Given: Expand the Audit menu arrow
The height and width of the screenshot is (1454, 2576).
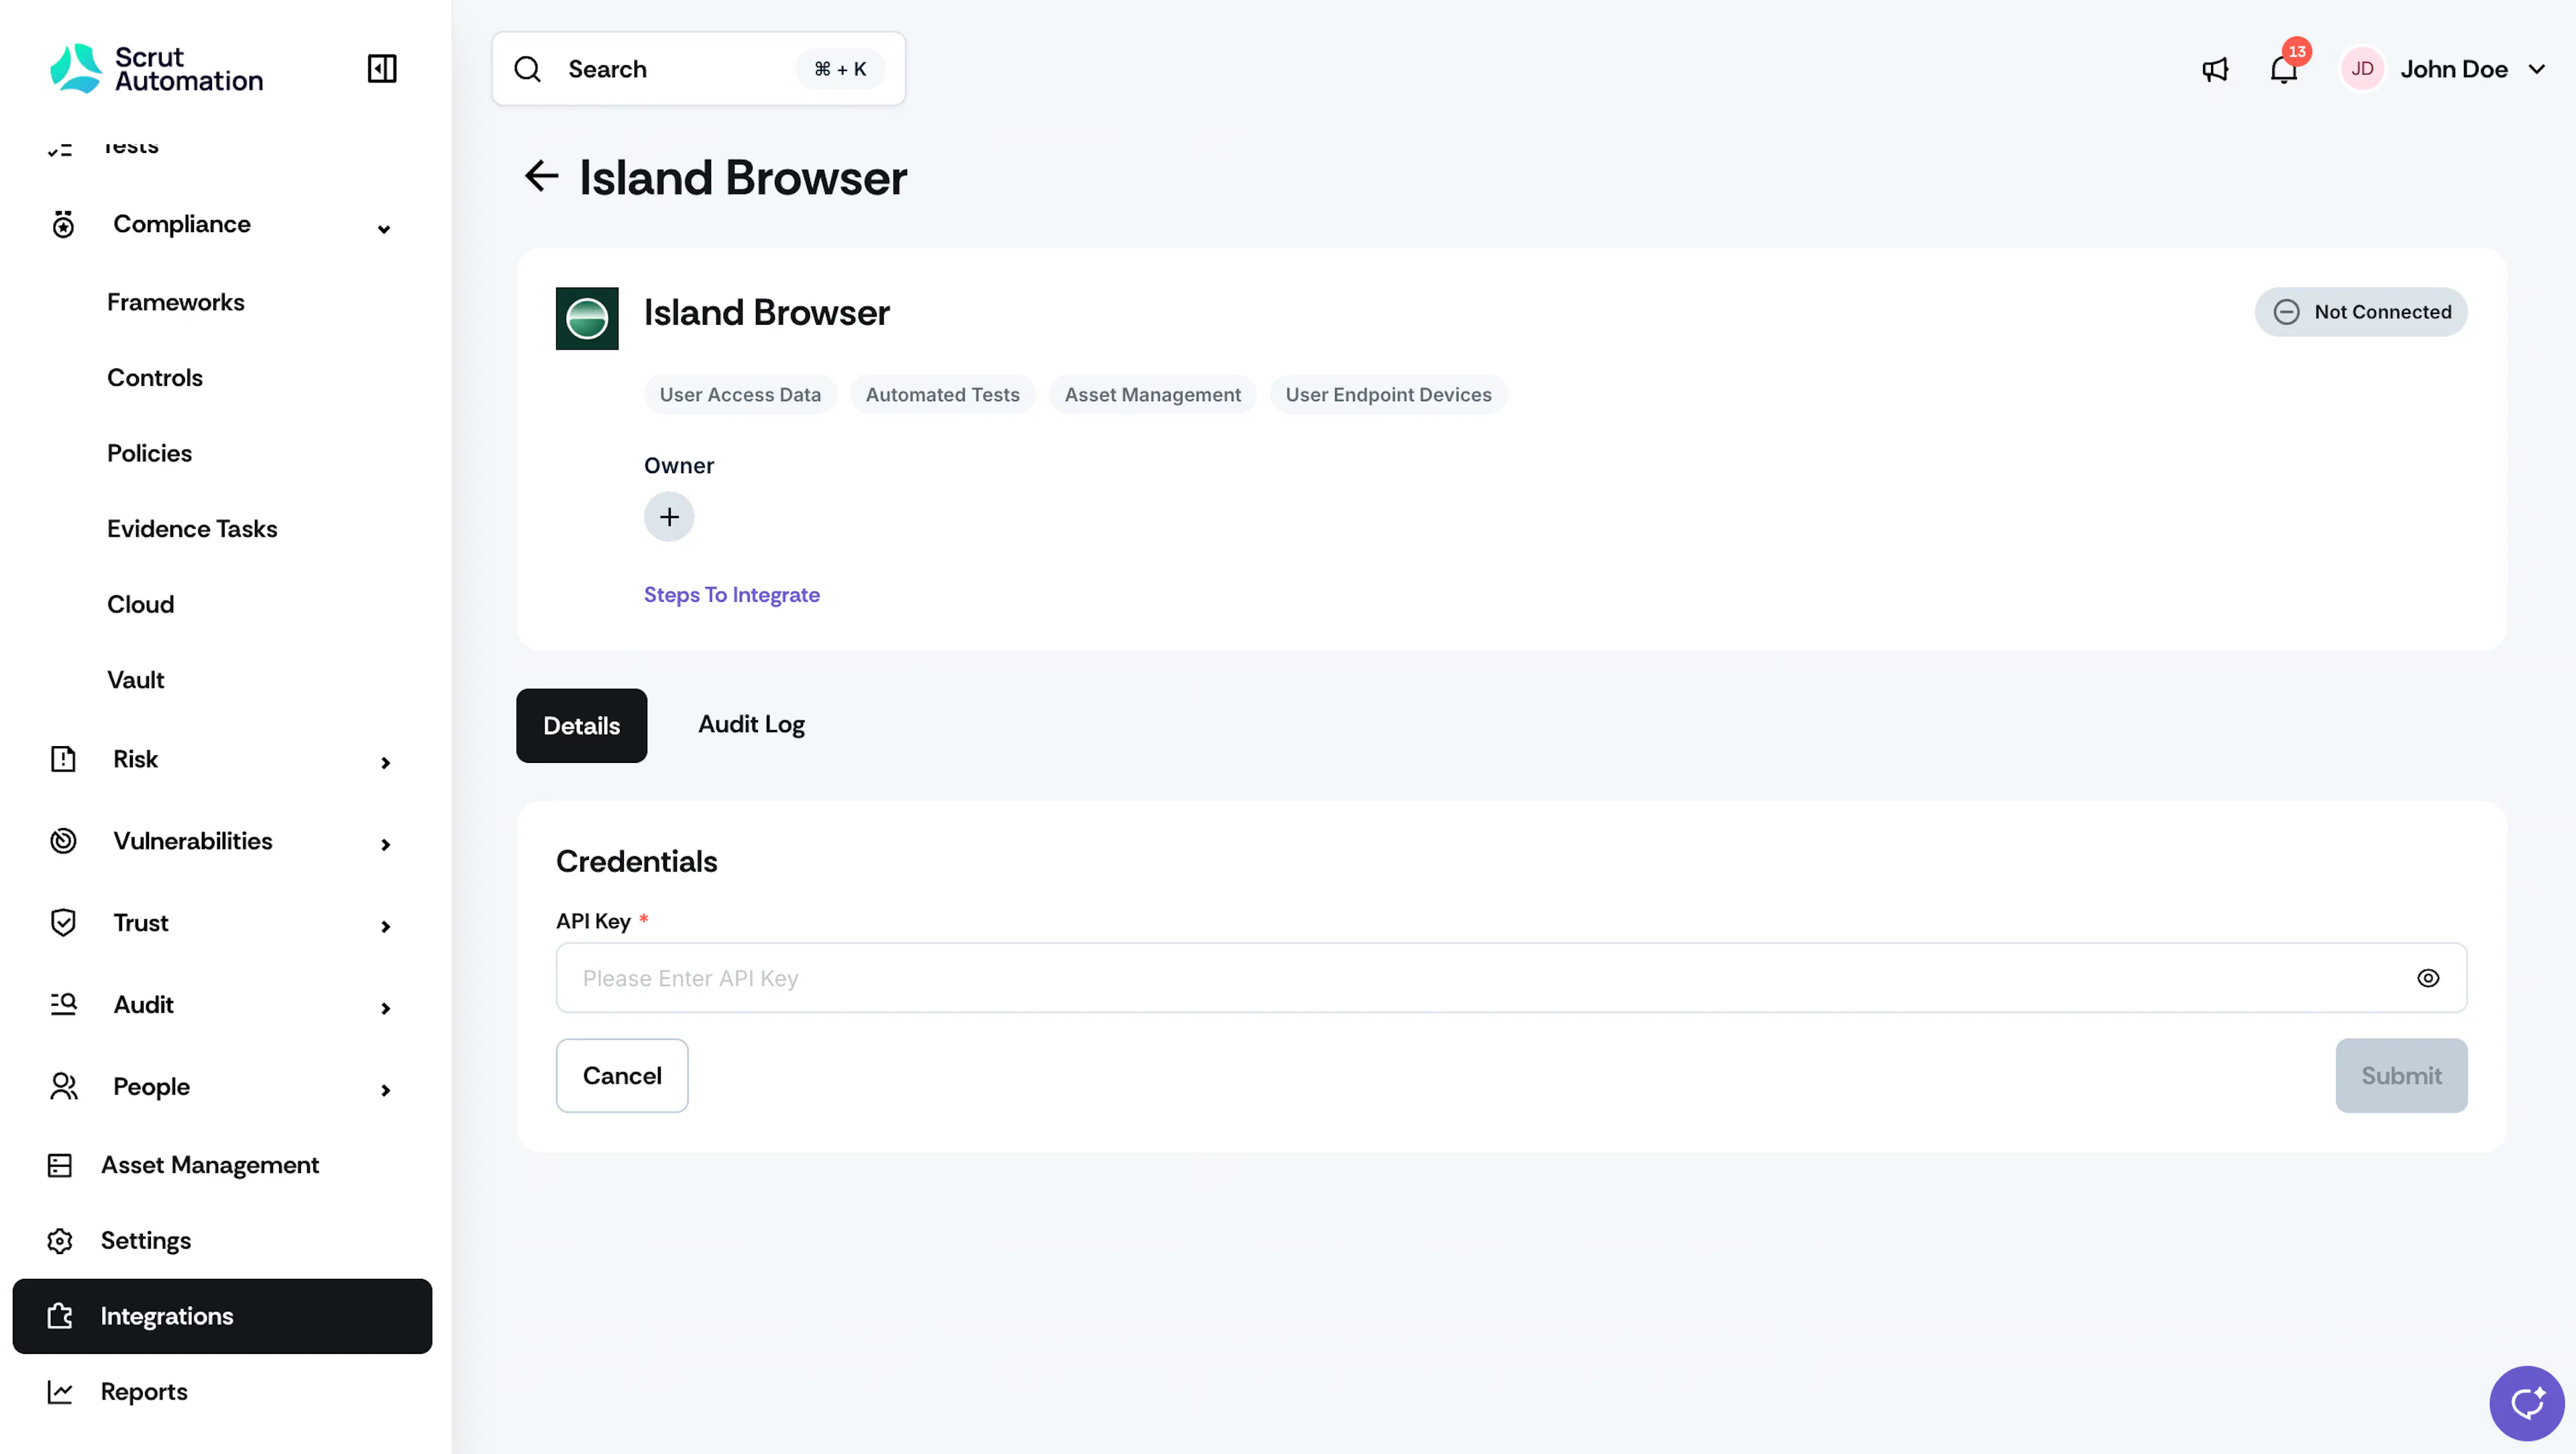Looking at the screenshot, I should 385,1008.
